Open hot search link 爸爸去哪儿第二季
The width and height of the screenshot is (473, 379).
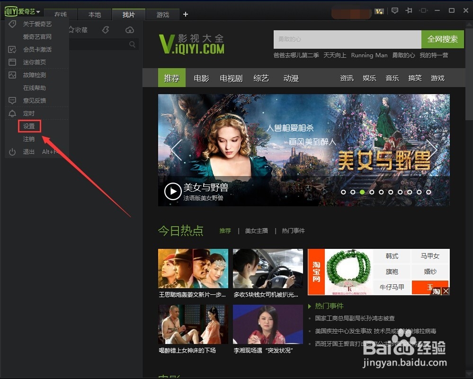coord(296,55)
